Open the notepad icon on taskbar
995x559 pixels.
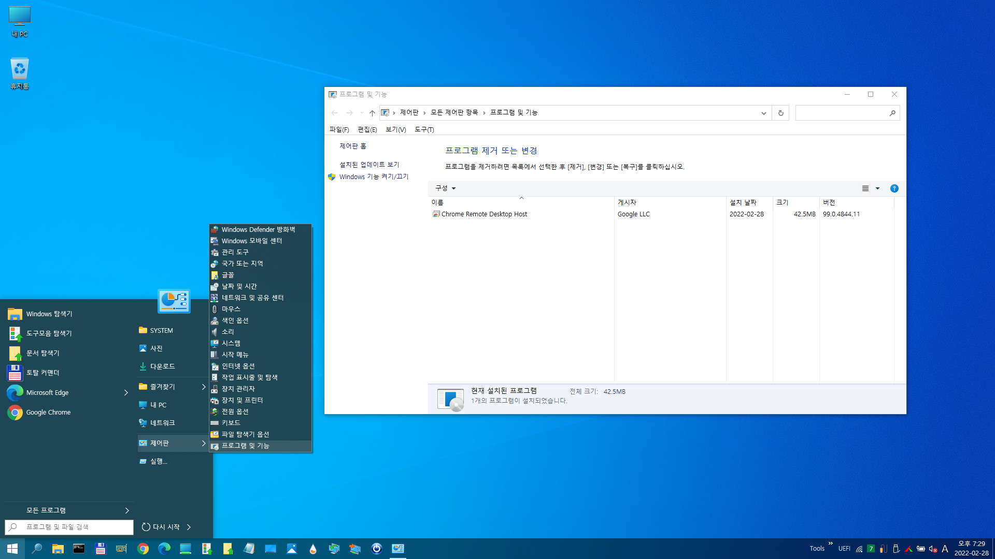pos(249,549)
